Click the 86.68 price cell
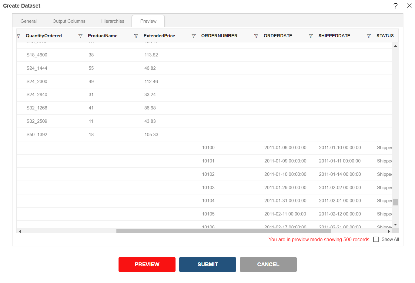Screen dimensions: 415x283 click(150, 108)
